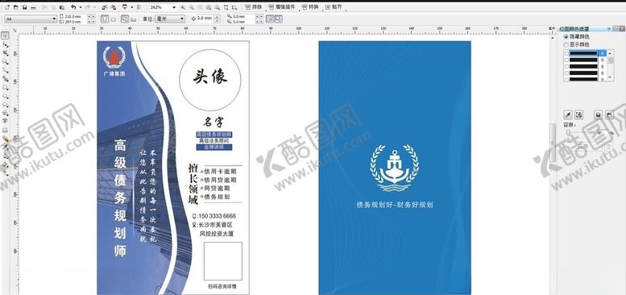626x295 pixels.
Task: Select the Table tool in toolbox
Action: 5,130
